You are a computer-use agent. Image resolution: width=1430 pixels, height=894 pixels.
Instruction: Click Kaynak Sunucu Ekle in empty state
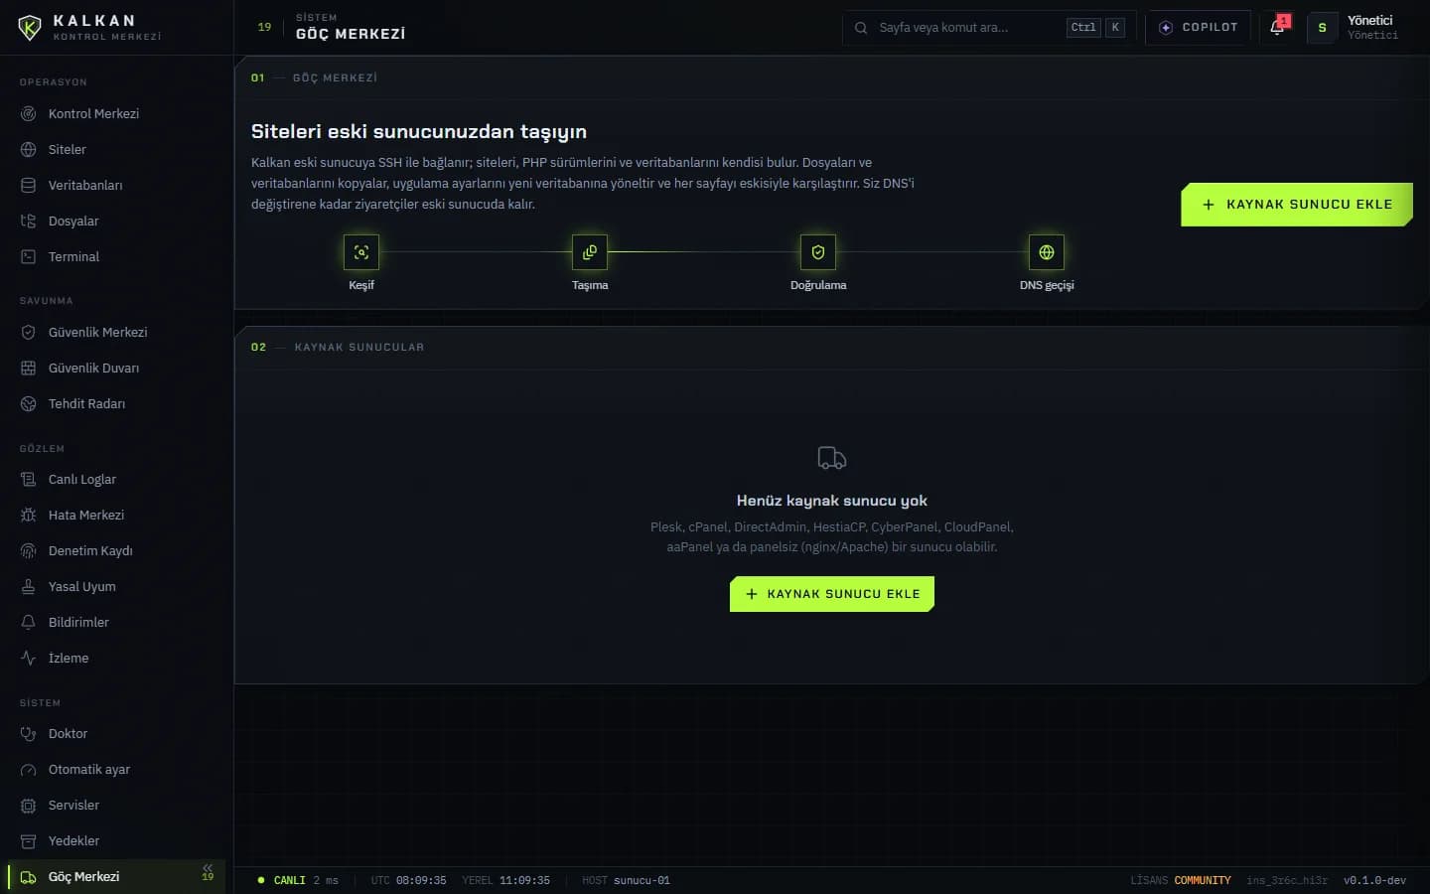[832, 594]
